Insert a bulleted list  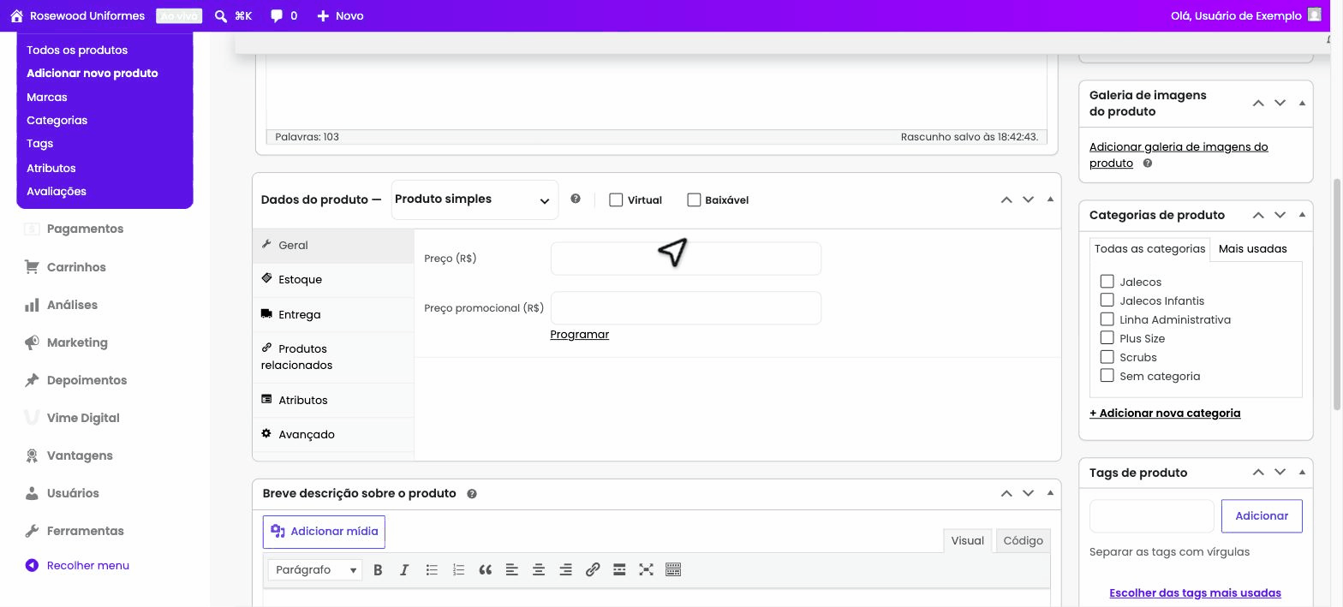point(432,570)
